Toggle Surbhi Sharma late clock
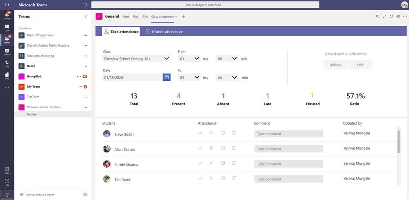This screenshot has height=200, width=409. (223, 163)
